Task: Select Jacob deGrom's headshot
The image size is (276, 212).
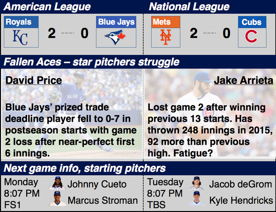Action: pos(196,183)
